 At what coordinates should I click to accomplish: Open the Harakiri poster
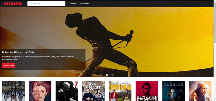click(147, 91)
